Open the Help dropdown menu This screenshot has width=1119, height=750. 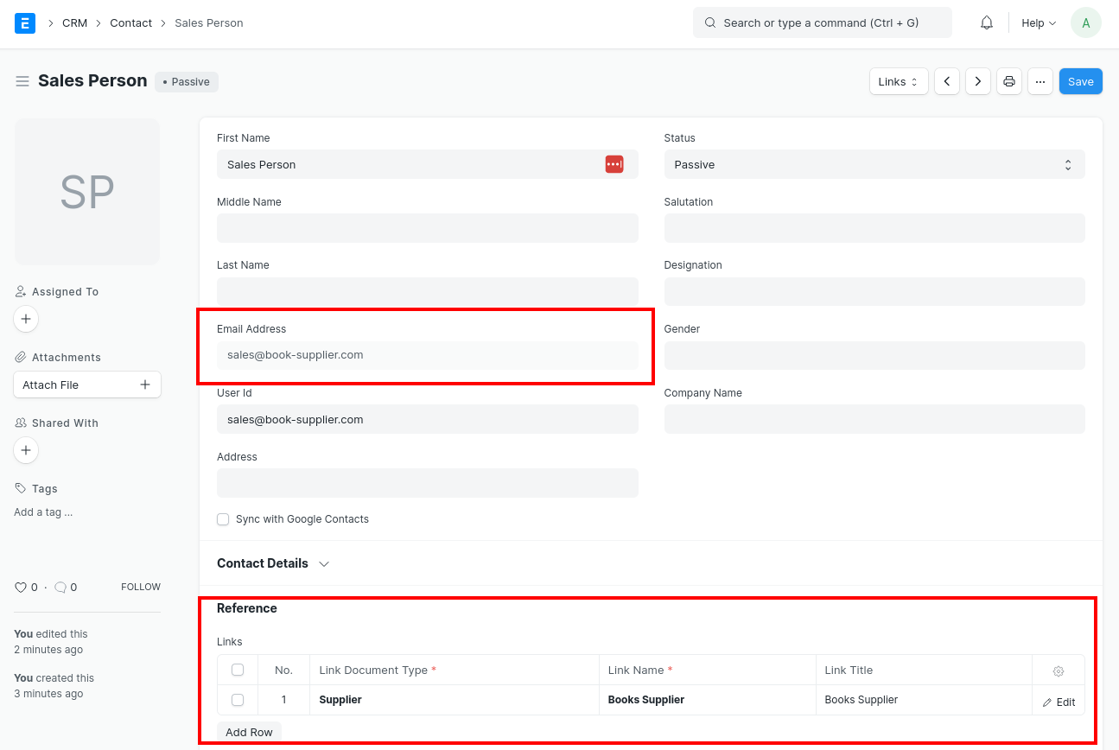tap(1038, 23)
